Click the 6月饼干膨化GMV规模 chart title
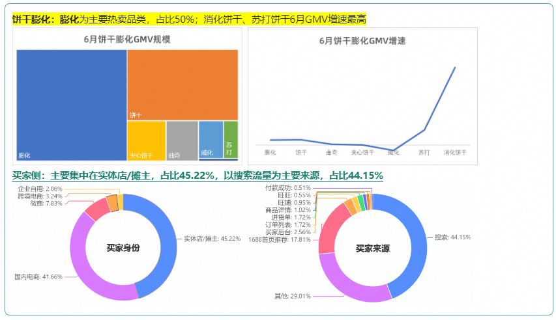The width and height of the screenshot is (556, 320). (128, 39)
